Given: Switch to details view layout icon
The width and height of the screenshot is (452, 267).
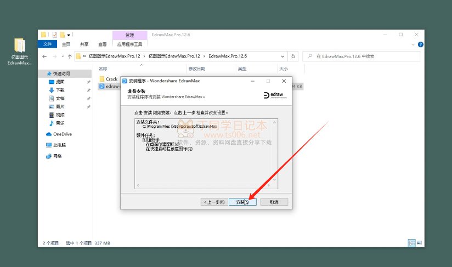Looking at the screenshot, I should [412, 243].
